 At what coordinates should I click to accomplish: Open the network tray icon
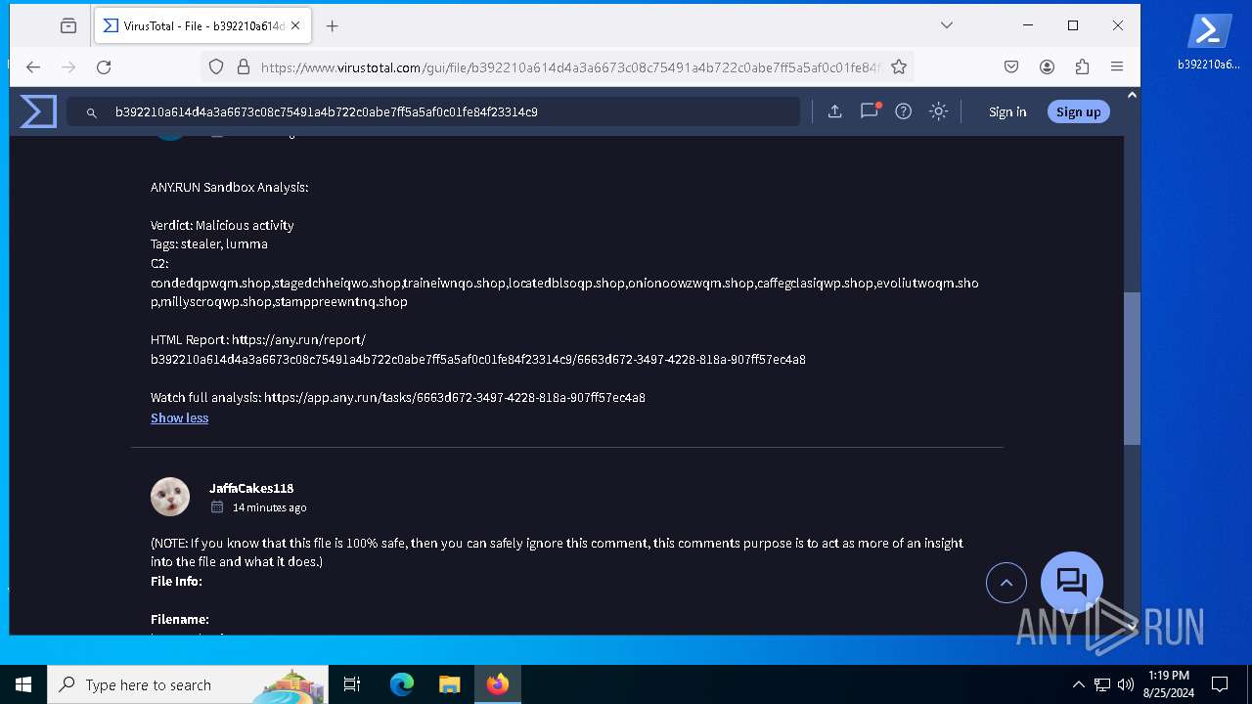[1102, 684]
